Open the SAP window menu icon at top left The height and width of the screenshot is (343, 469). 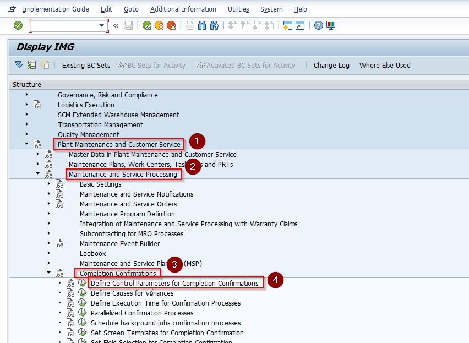point(12,9)
